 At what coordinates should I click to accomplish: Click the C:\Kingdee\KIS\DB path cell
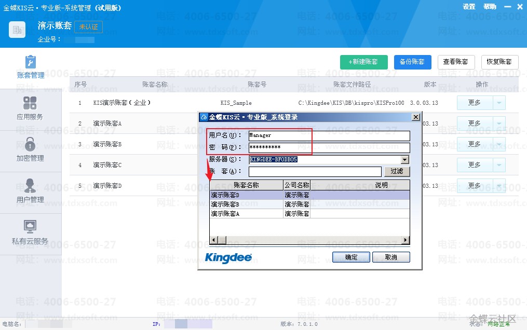tap(351, 103)
